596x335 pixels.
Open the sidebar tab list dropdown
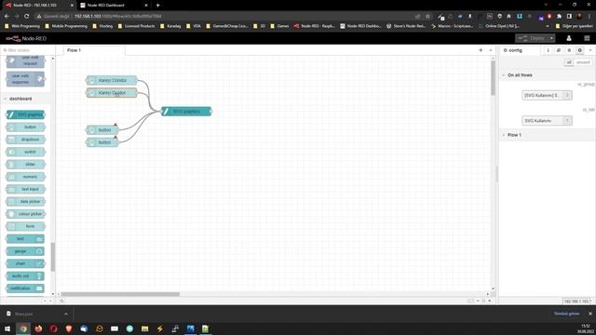click(x=590, y=50)
